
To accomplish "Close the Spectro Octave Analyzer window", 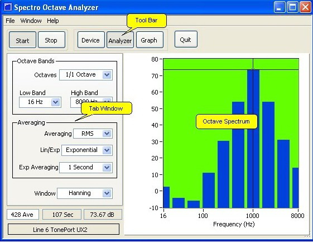I will (x=305, y=7).
